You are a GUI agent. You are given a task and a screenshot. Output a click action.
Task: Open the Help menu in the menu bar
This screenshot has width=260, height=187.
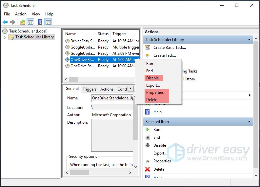(x=49, y=14)
